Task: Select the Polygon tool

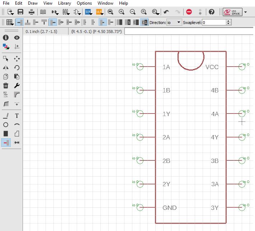Action: 17,134
